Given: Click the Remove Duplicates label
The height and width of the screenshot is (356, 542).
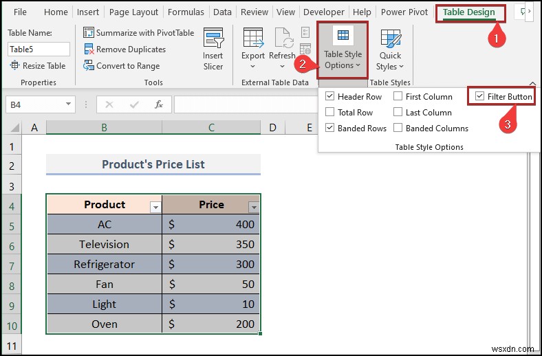Looking at the screenshot, I should point(131,49).
